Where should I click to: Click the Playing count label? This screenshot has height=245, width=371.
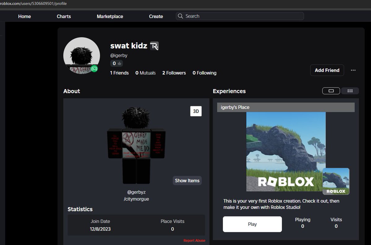[x=303, y=219]
